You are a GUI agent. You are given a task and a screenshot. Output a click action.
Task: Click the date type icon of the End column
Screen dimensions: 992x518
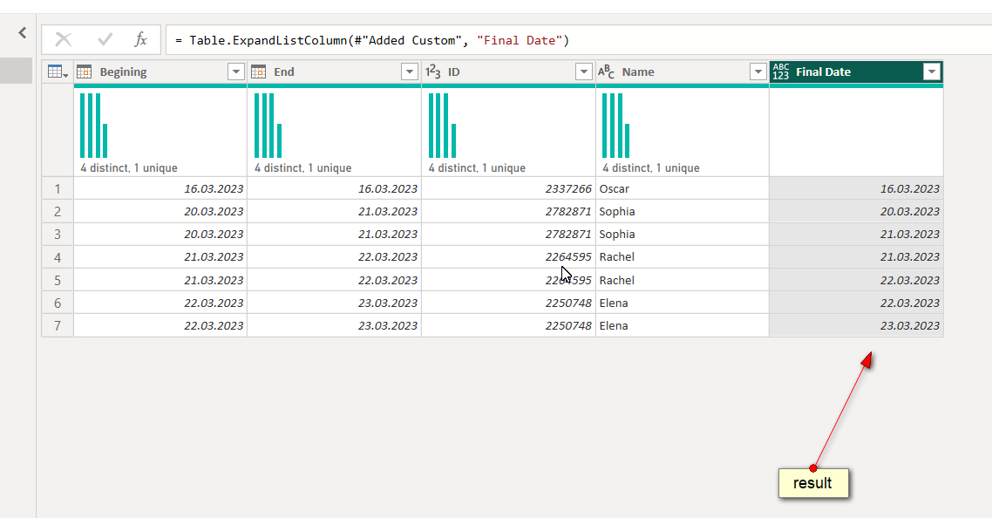coord(258,72)
